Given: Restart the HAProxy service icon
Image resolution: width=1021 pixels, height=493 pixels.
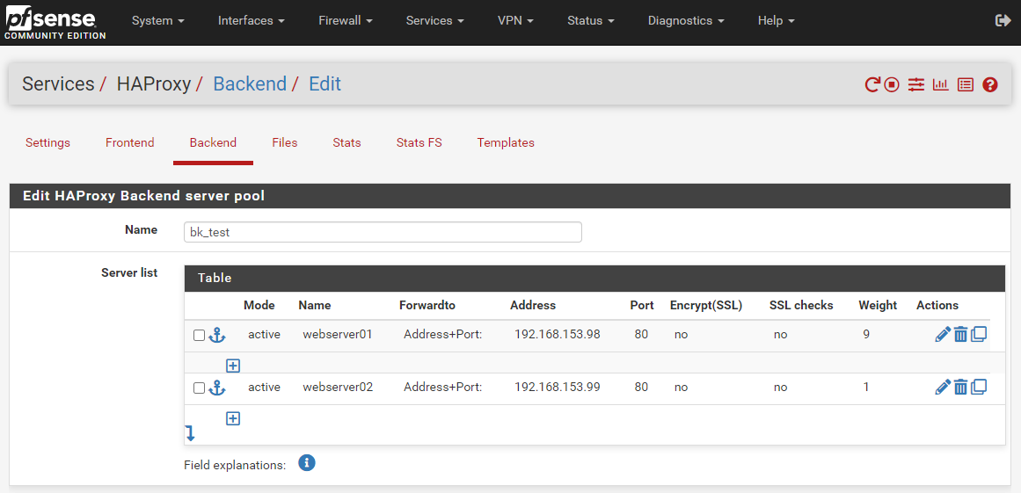Looking at the screenshot, I should [871, 84].
